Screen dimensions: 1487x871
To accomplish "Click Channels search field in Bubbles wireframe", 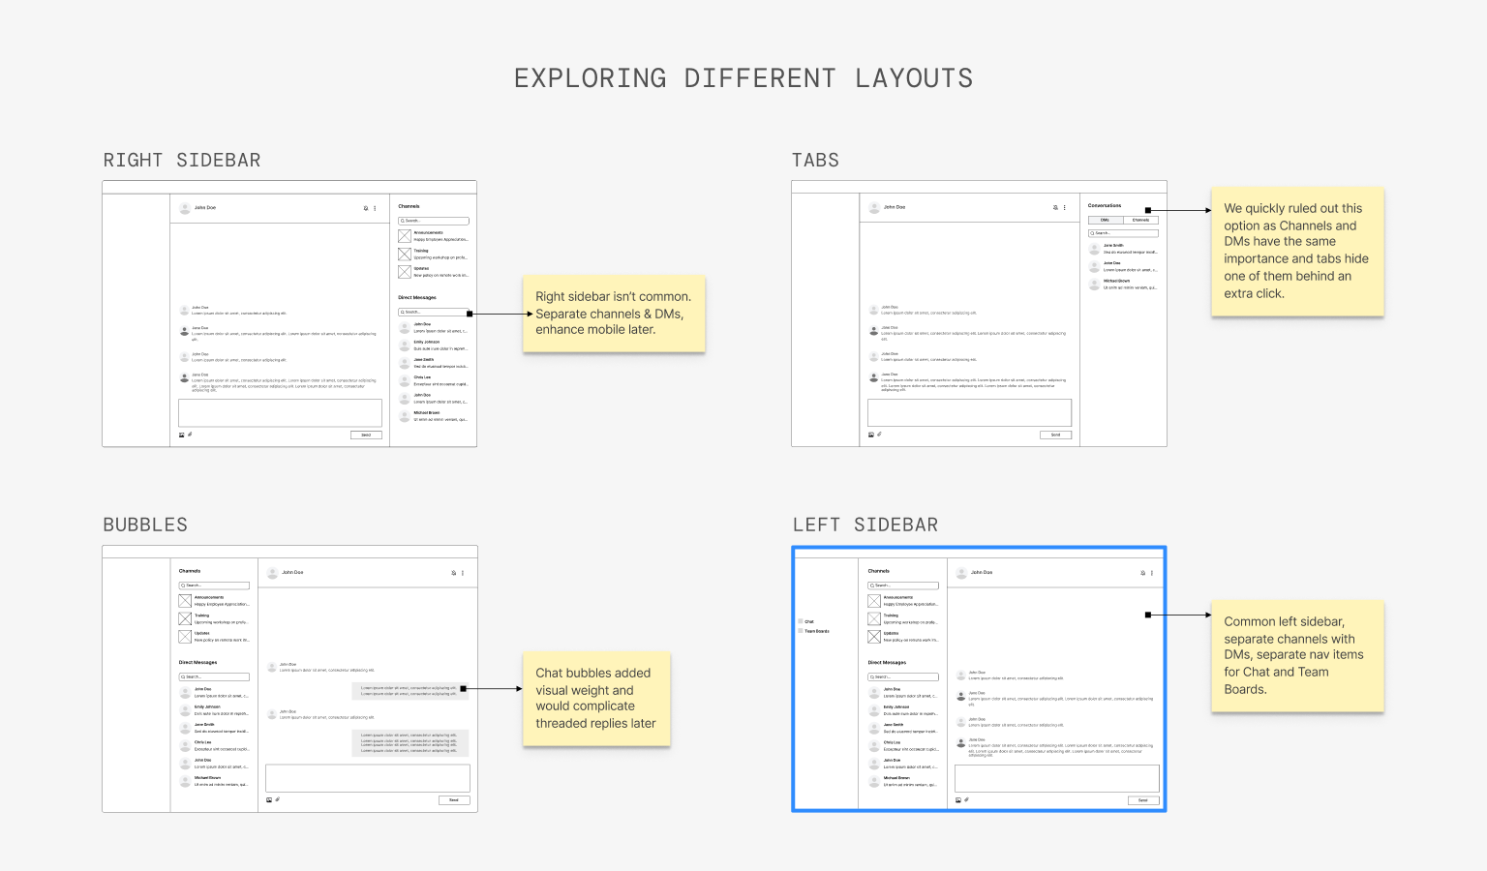I will (x=214, y=586).
